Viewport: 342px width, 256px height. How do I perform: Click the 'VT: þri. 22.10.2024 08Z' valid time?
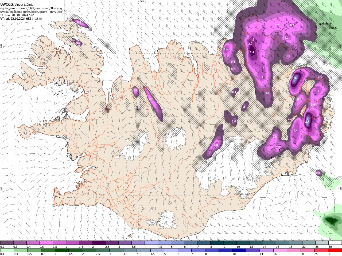pyautogui.click(x=15, y=19)
